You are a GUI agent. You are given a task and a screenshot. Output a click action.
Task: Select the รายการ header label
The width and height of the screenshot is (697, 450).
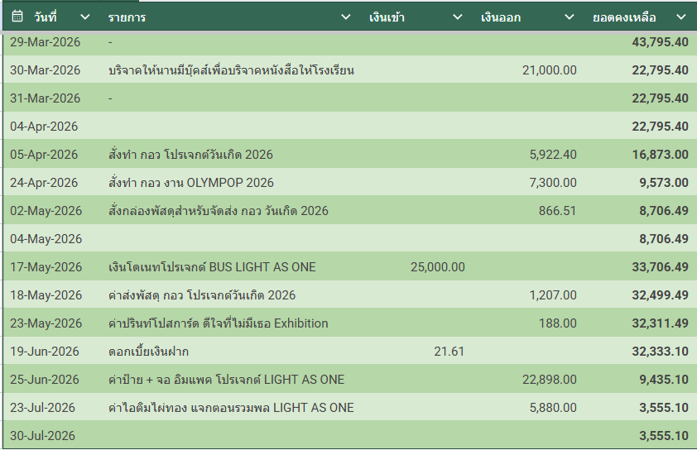[127, 17]
